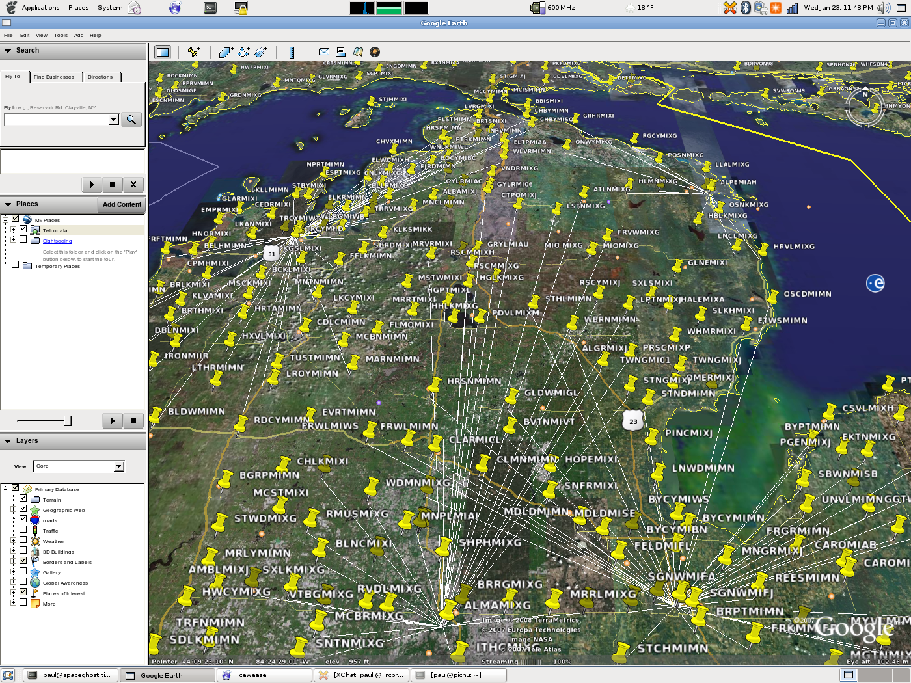This screenshot has width=911, height=683.
Task: Expand the Telcodata tree node
Action: click(x=13, y=230)
